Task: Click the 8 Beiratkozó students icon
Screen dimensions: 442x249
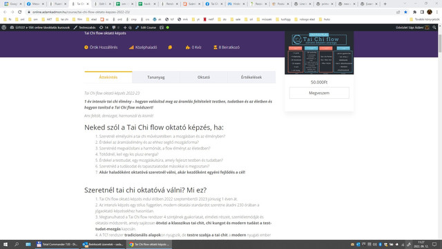Action: pyautogui.click(x=215, y=47)
